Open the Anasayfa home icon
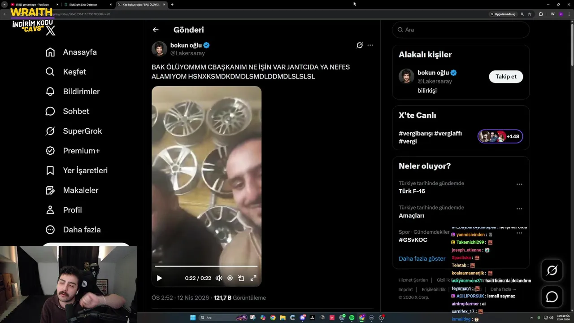This screenshot has width=574, height=323. 50,52
